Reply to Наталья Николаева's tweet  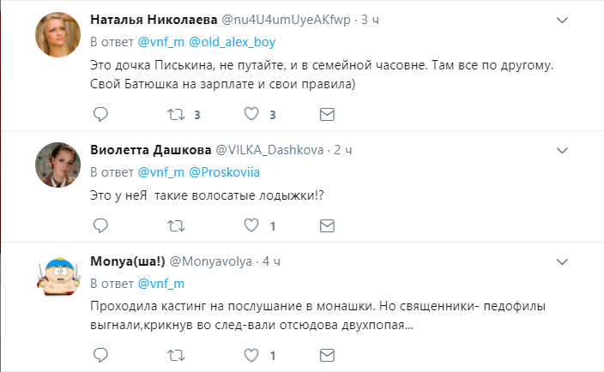click(100, 113)
